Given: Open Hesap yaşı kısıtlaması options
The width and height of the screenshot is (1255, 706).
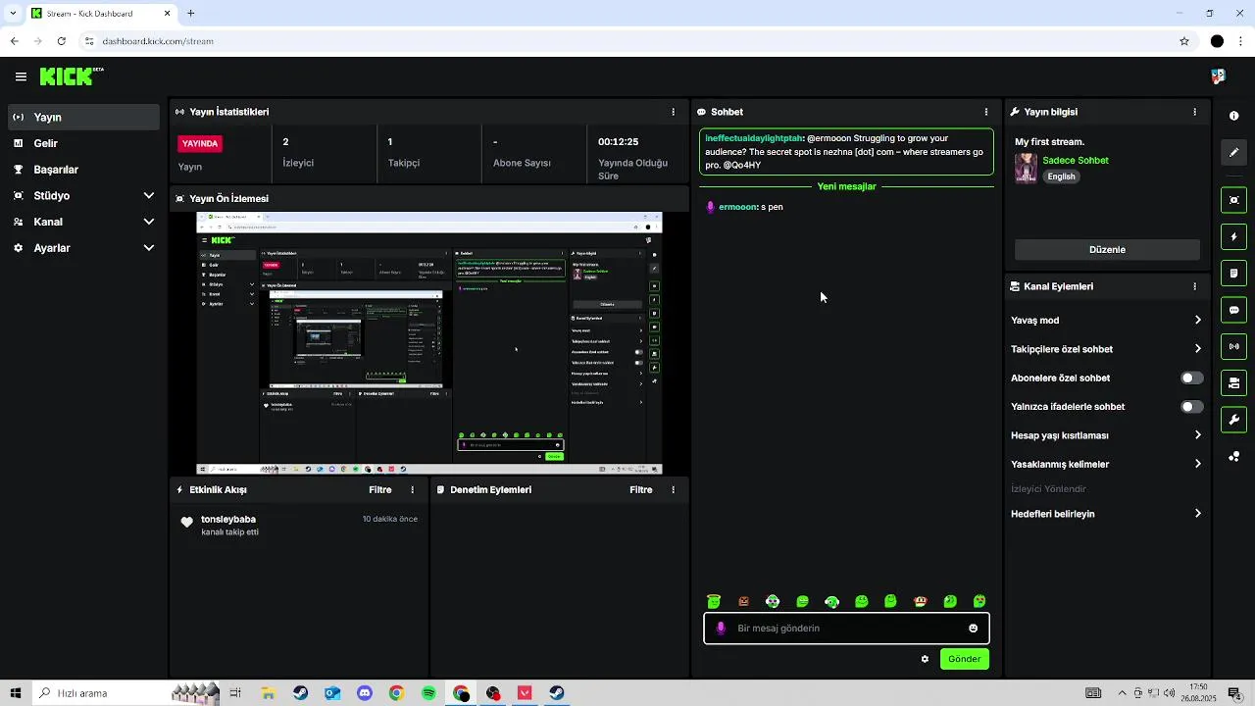Looking at the screenshot, I should click(1197, 435).
